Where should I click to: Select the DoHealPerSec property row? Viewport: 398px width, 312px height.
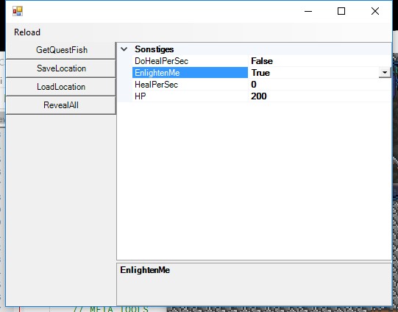point(261,61)
